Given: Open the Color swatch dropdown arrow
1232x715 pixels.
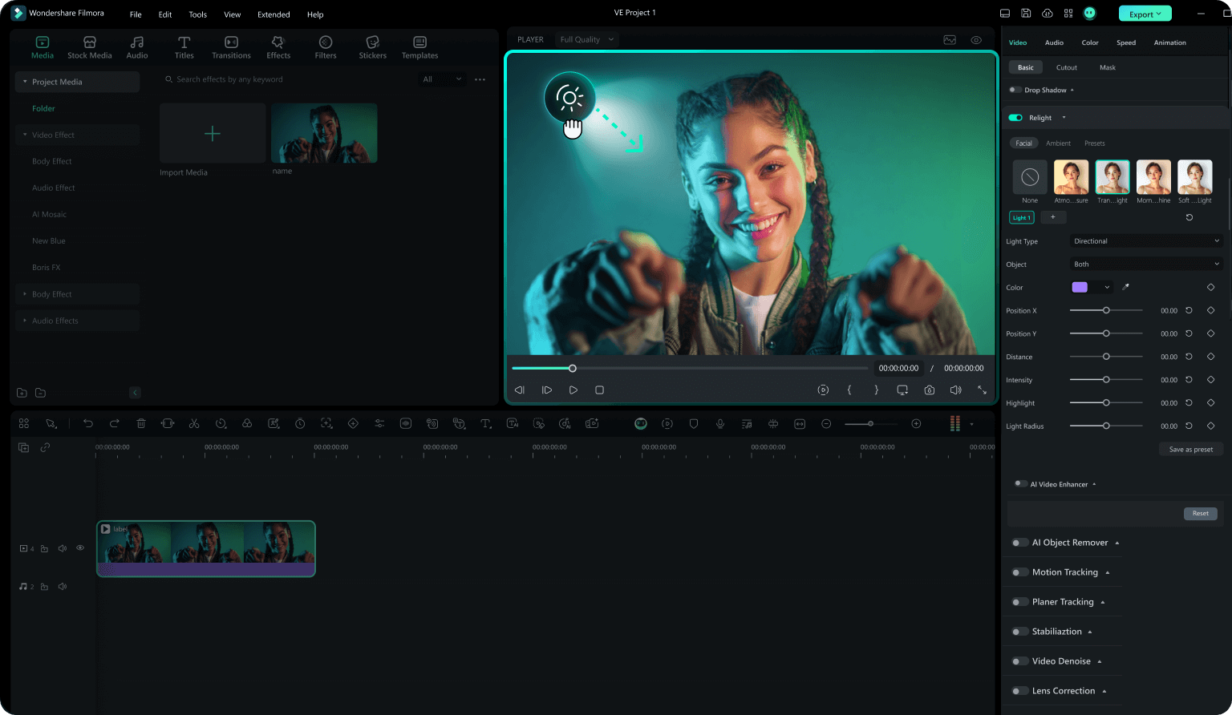Looking at the screenshot, I should (1107, 287).
